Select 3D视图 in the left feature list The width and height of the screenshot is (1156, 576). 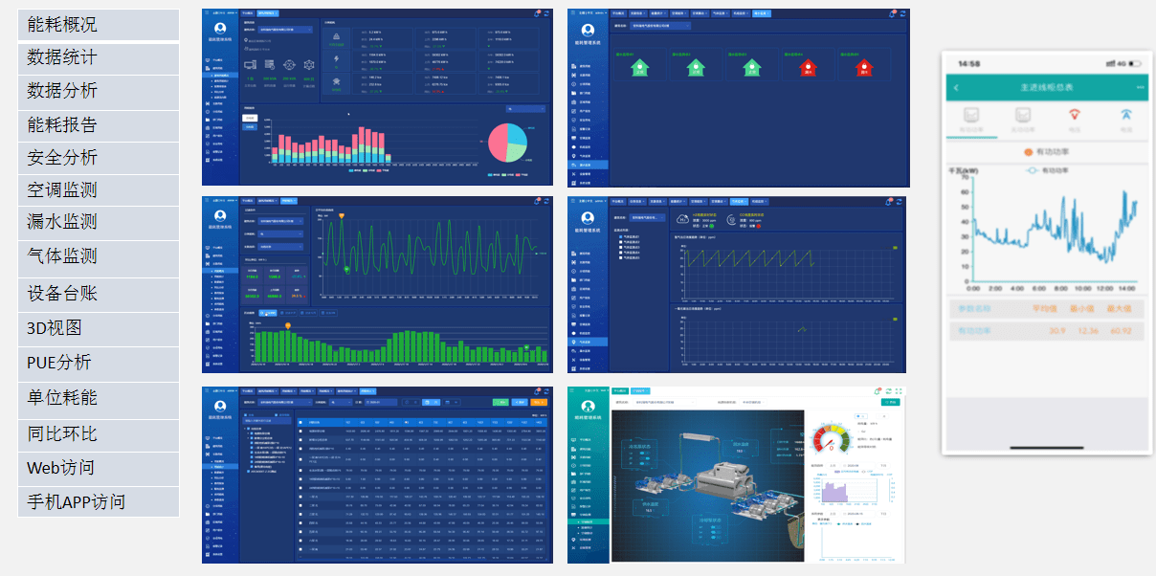(98, 328)
